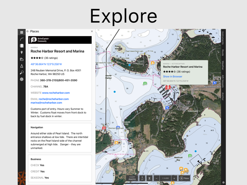Toggle the Chart / Photo map mode
Screen dimensions: 247x185
tap(132, 178)
